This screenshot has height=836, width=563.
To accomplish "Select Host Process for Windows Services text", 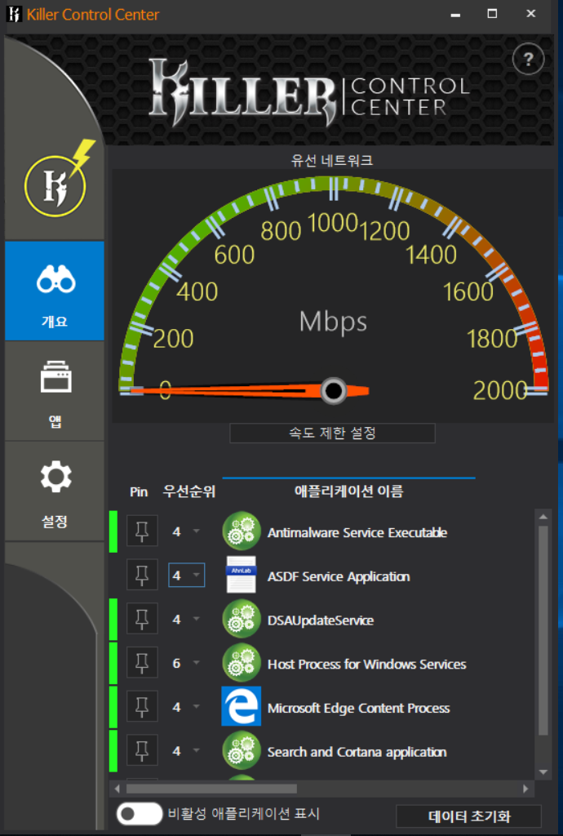I will [367, 664].
